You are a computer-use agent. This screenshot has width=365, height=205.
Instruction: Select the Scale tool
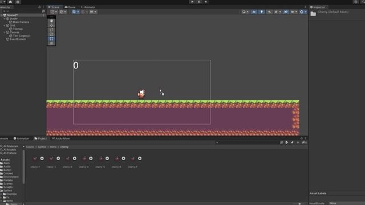pos(51,34)
